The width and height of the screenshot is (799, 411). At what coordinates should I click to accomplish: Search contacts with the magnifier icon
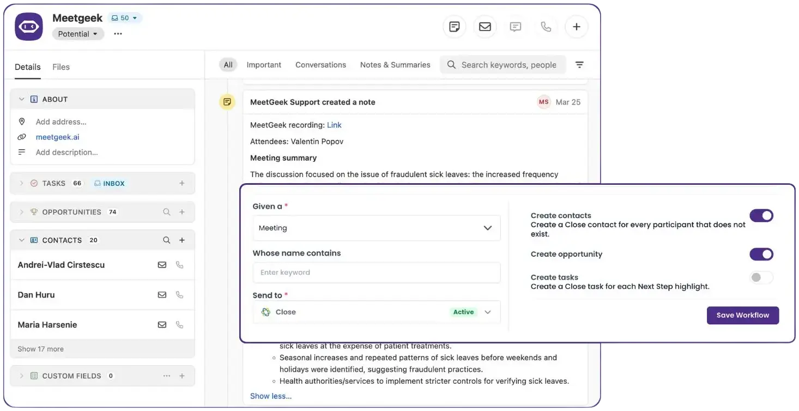(x=167, y=240)
